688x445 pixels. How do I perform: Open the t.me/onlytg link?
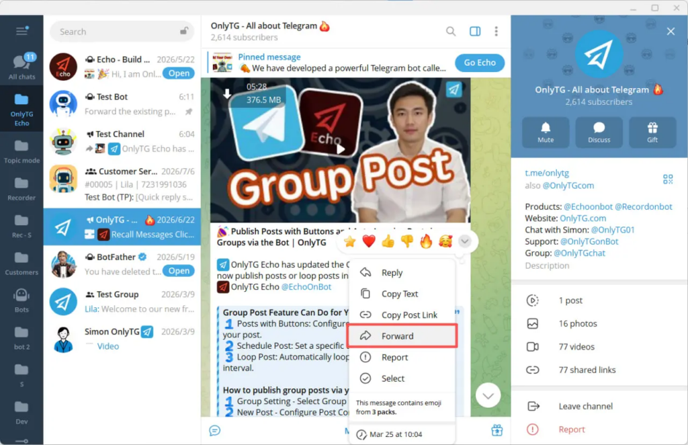tap(547, 173)
